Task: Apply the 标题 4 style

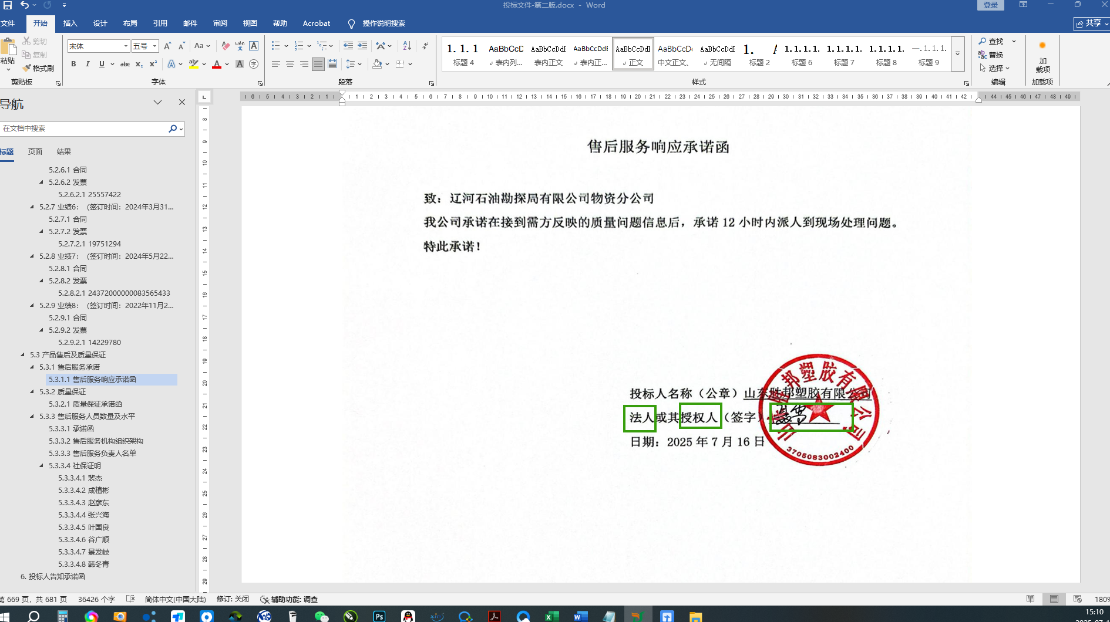Action: [464, 54]
